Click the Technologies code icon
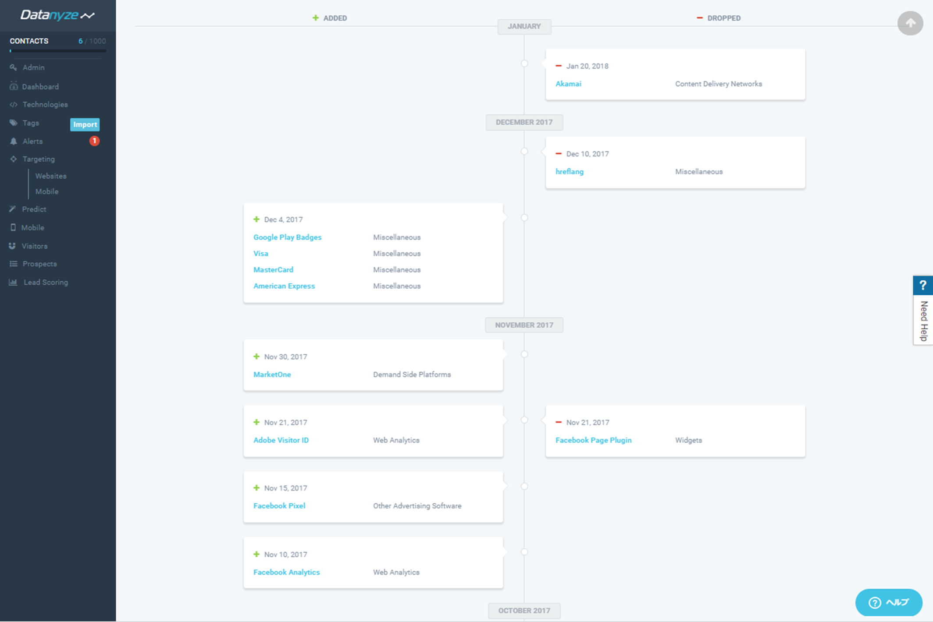The height and width of the screenshot is (622, 933). [14, 105]
